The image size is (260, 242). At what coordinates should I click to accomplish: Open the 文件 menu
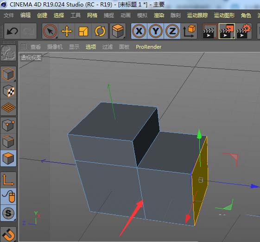(9, 15)
